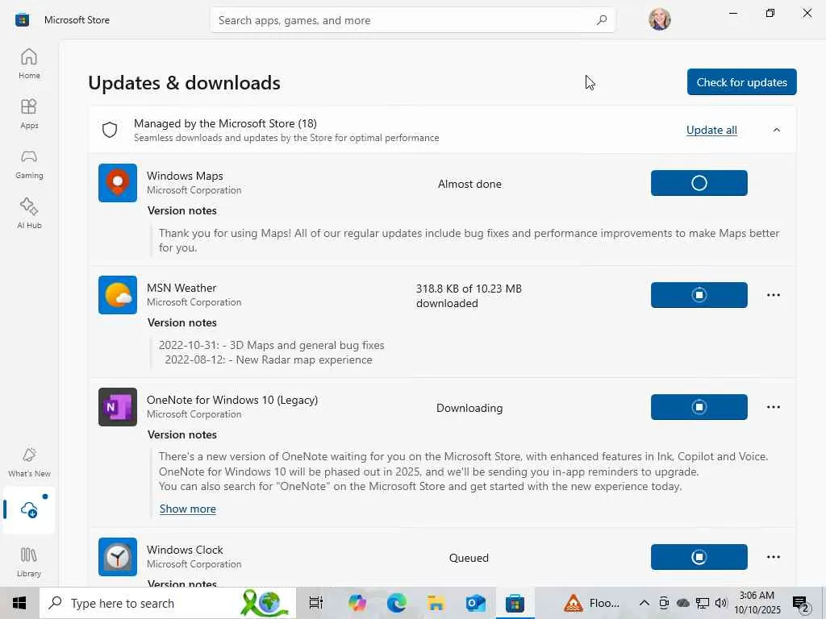Open the volume control in system tray
Viewport: 826px width, 619px height.
[721, 603]
